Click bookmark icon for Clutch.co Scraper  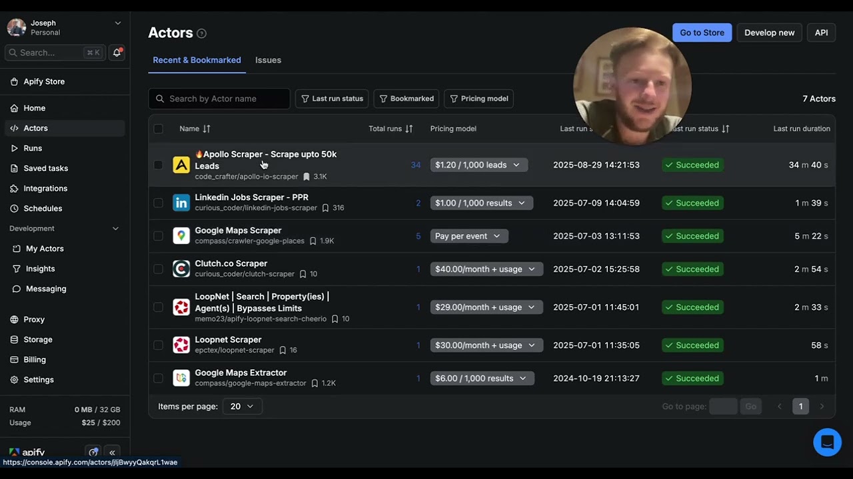point(303,274)
